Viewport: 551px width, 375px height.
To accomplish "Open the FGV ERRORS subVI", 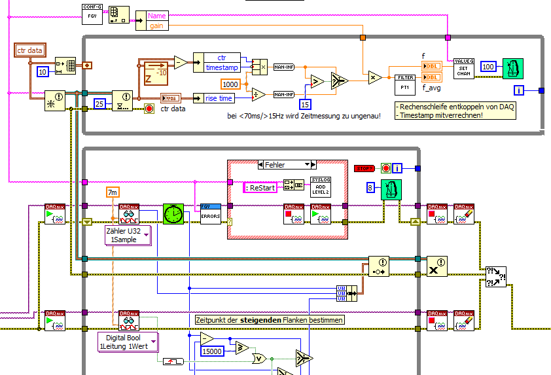I will click(x=211, y=214).
